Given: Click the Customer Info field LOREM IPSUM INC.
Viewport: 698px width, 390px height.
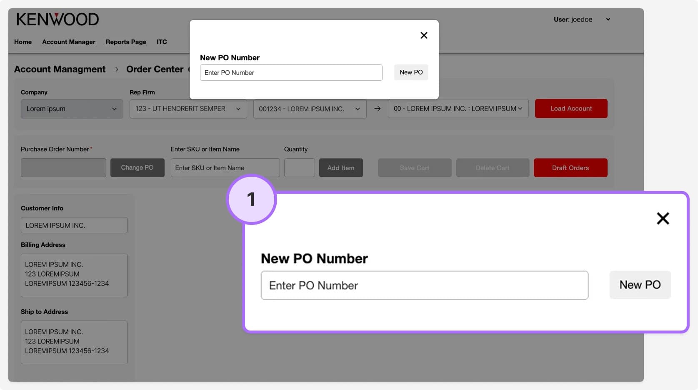Looking at the screenshot, I should click(x=74, y=225).
